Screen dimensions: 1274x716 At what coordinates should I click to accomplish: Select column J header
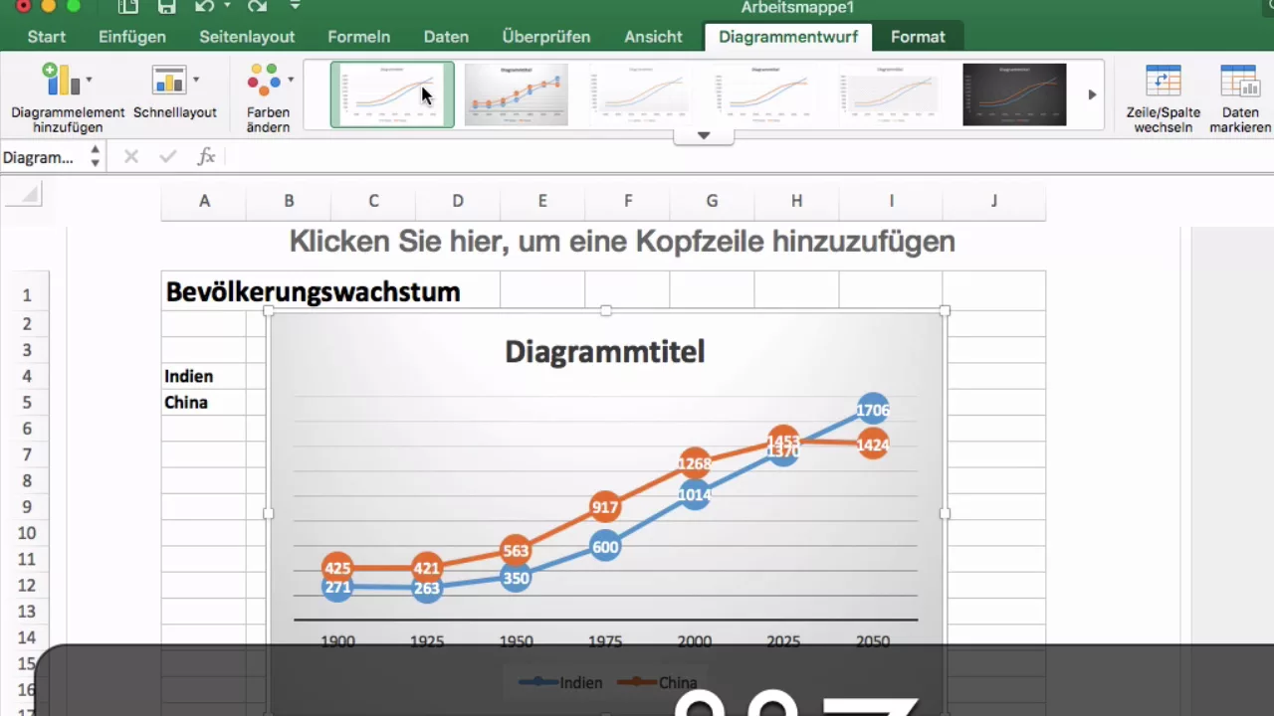(994, 201)
